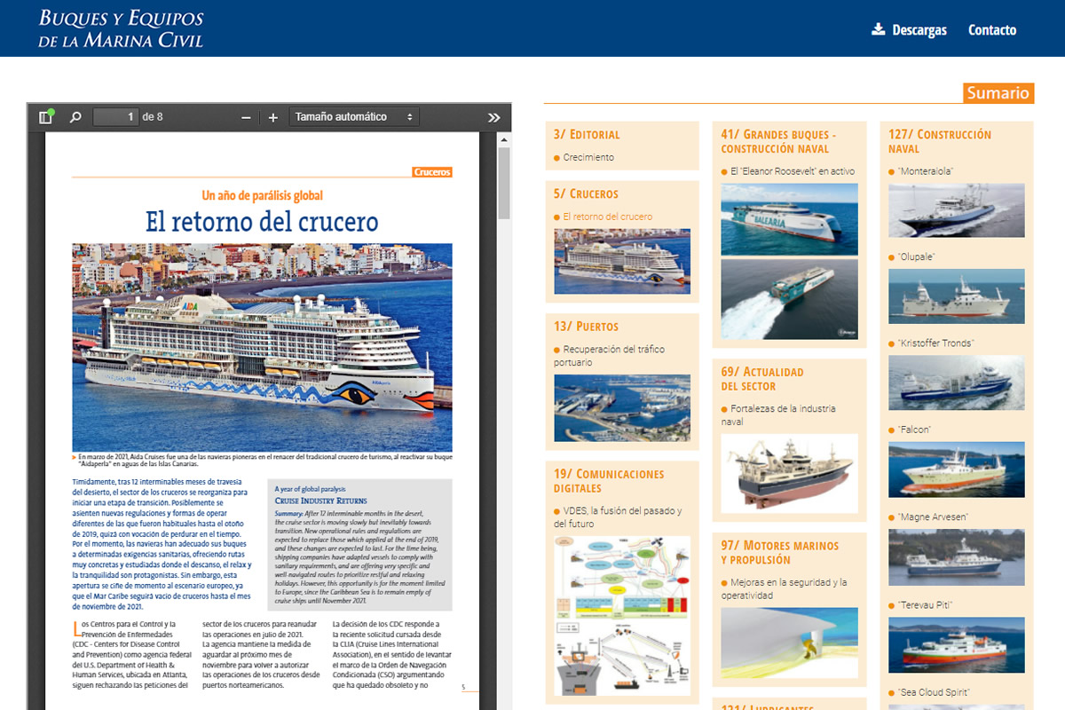
Task: Open the Contacto menu item
Action: (992, 30)
